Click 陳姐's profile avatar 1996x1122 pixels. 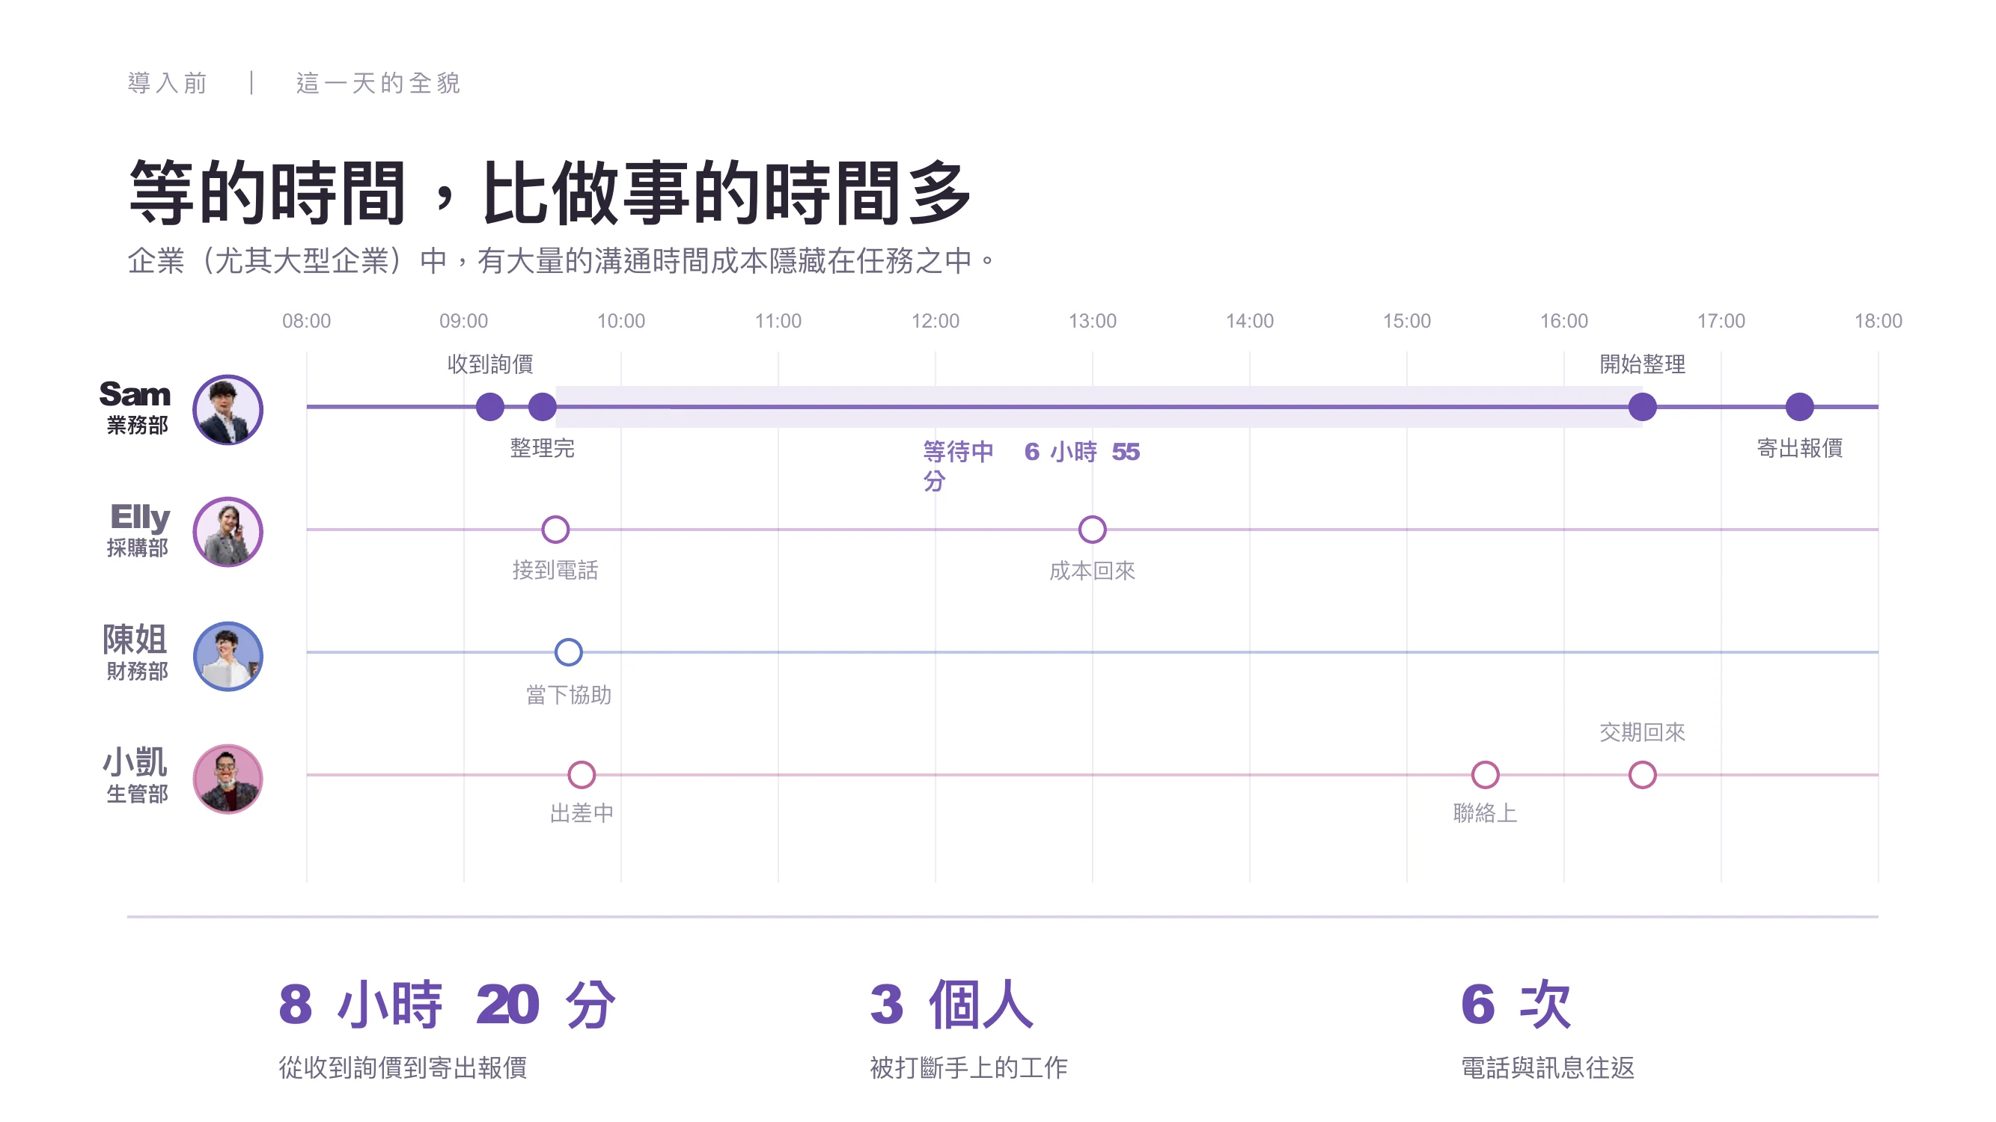click(228, 656)
